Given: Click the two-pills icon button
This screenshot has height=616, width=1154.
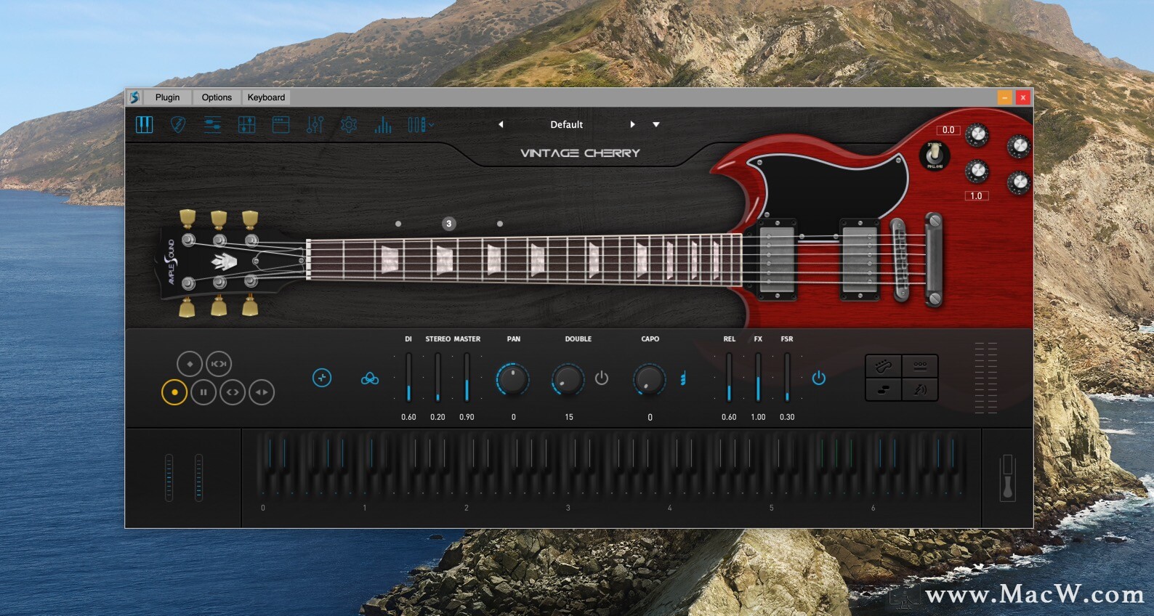Looking at the screenshot, I should (884, 389).
